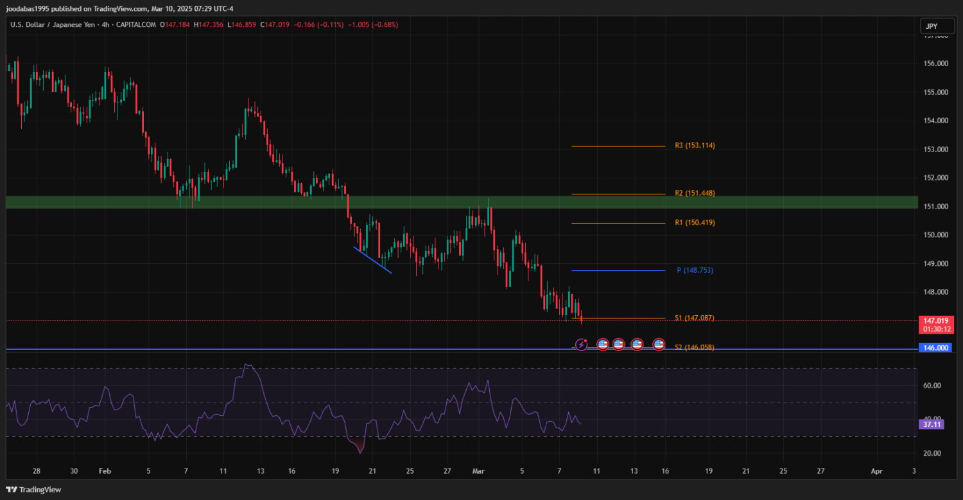Click the R1 (150.419) pivot label

pyautogui.click(x=695, y=223)
